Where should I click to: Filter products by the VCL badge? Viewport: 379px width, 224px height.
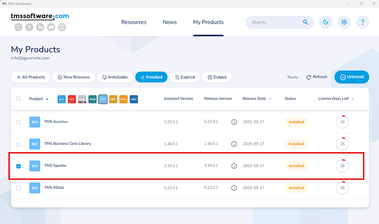pyautogui.click(x=72, y=99)
